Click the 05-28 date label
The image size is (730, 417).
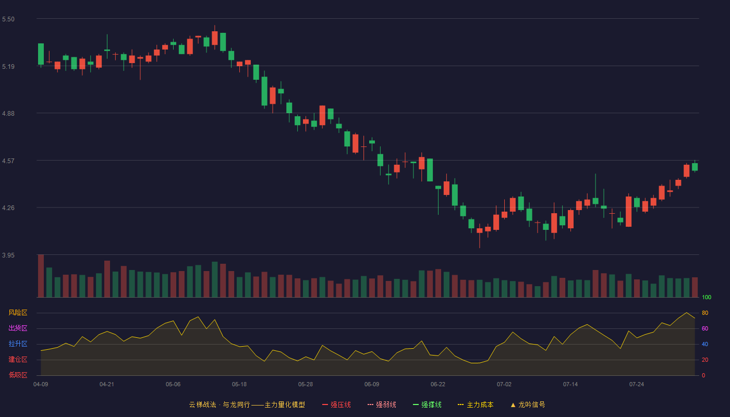(x=306, y=384)
